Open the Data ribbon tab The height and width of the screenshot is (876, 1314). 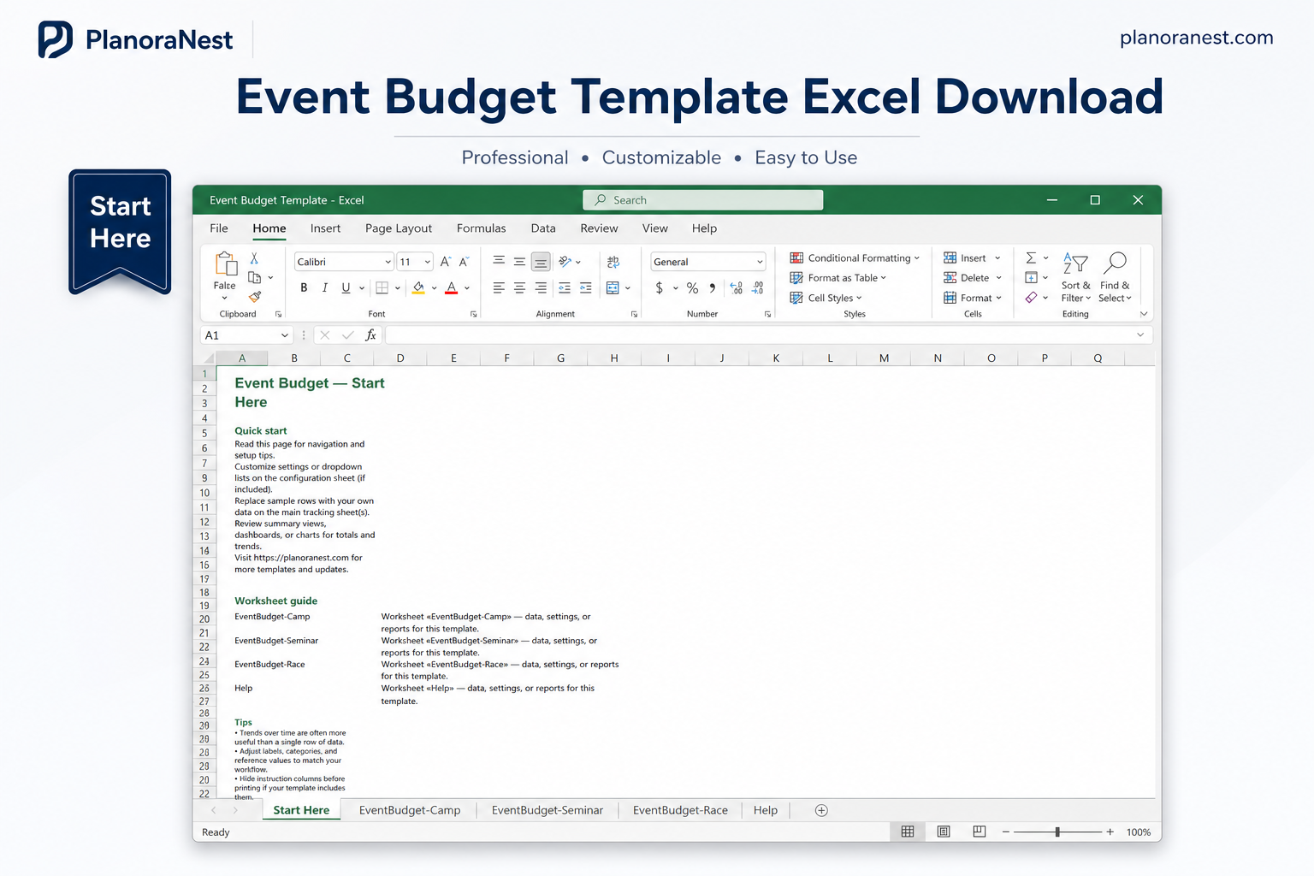[543, 228]
